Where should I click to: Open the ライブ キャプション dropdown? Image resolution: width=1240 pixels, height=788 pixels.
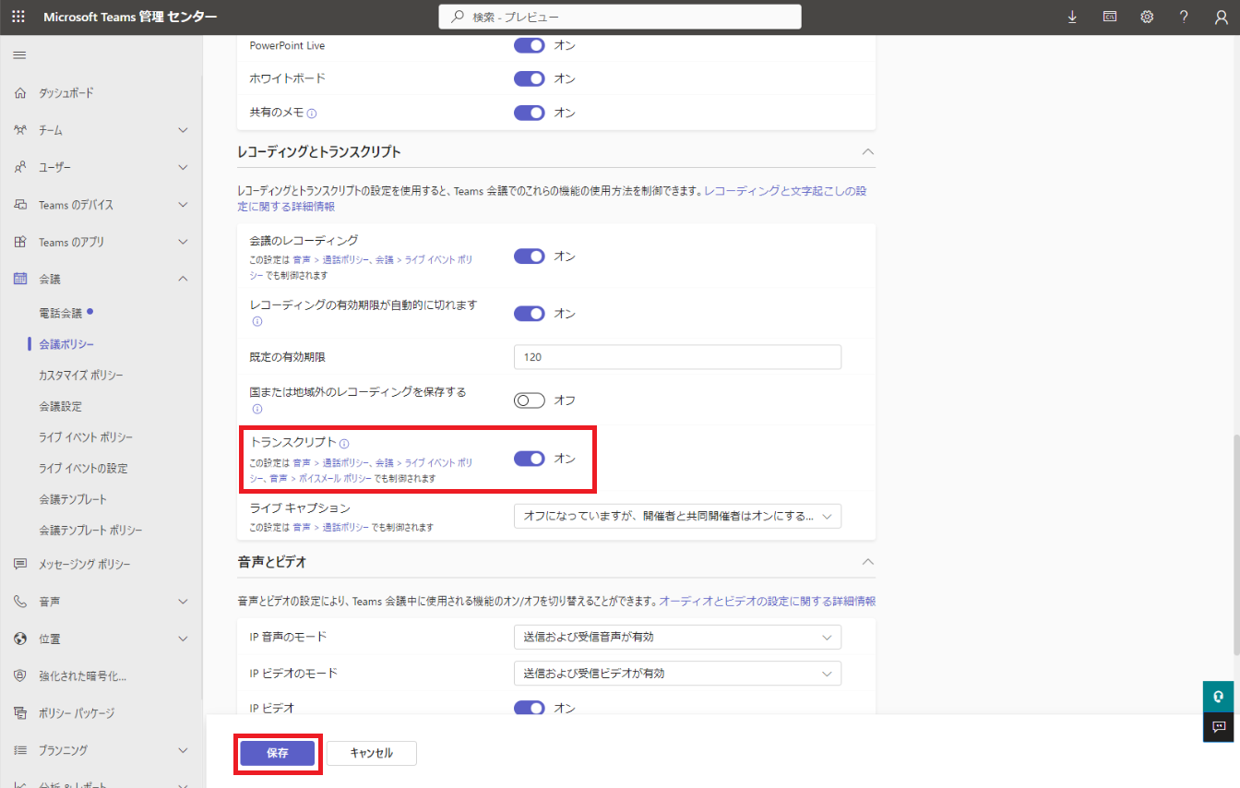pyautogui.click(x=677, y=516)
